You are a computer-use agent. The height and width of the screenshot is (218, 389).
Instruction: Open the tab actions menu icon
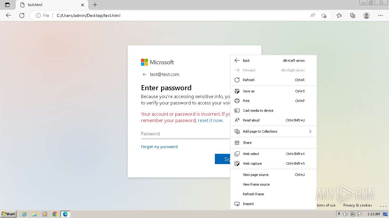7,5
